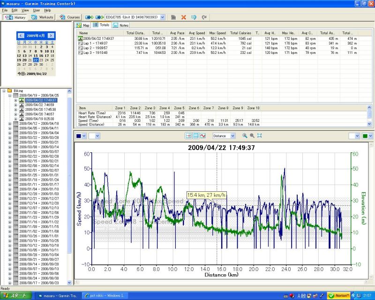
Task: Click today's date label 2009/04/22
Action: pyautogui.click(x=32, y=74)
